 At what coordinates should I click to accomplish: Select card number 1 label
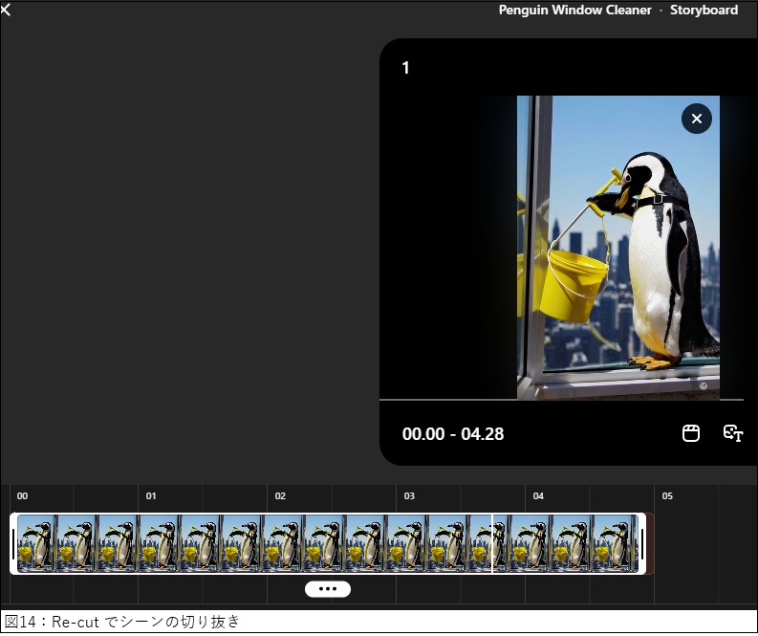point(405,68)
